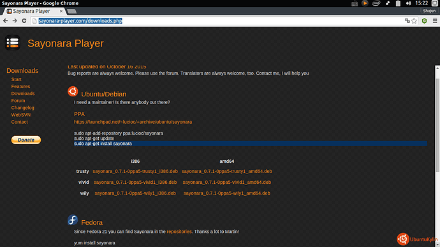The image size is (440, 247).
Task: Click the page vertical scrollbar thumb
Action: (x=437, y=126)
